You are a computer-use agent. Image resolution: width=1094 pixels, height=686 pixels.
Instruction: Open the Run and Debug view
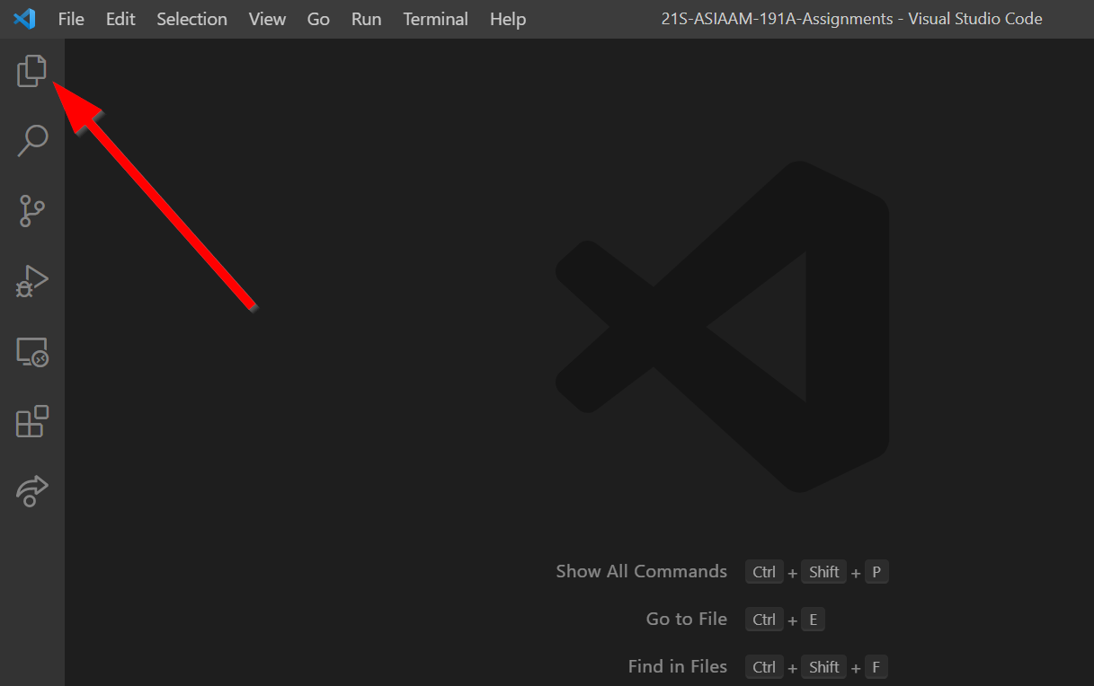click(x=31, y=281)
